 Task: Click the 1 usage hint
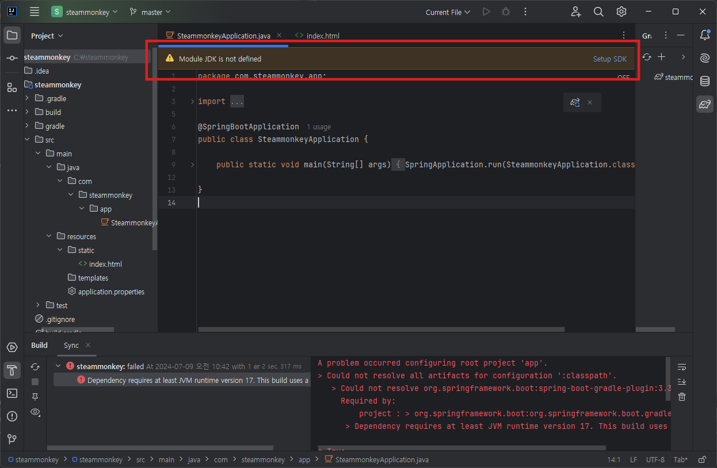[319, 126]
